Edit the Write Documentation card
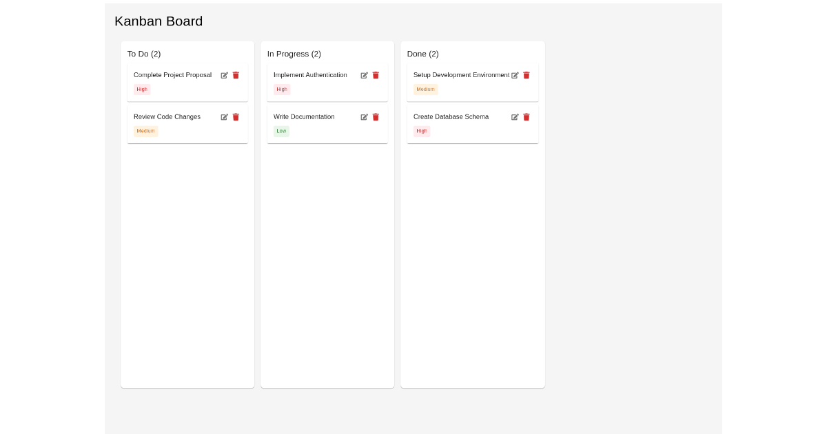 pos(365,117)
